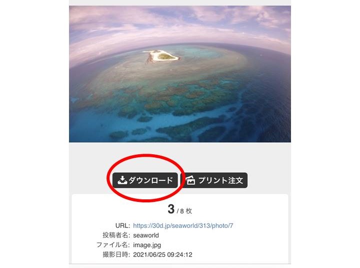This screenshot has height=268, width=360.
Task: Click the '/ 8 枚' total count text
Action: [x=184, y=211]
